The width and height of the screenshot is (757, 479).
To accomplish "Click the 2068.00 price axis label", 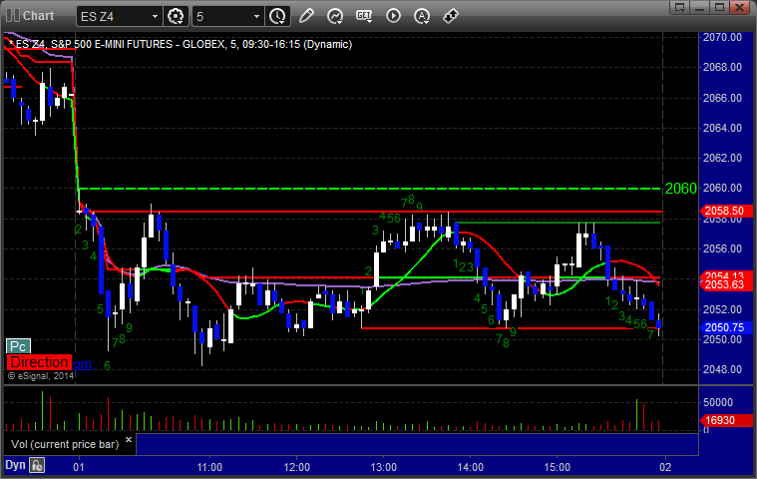I will tap(722, 67).
